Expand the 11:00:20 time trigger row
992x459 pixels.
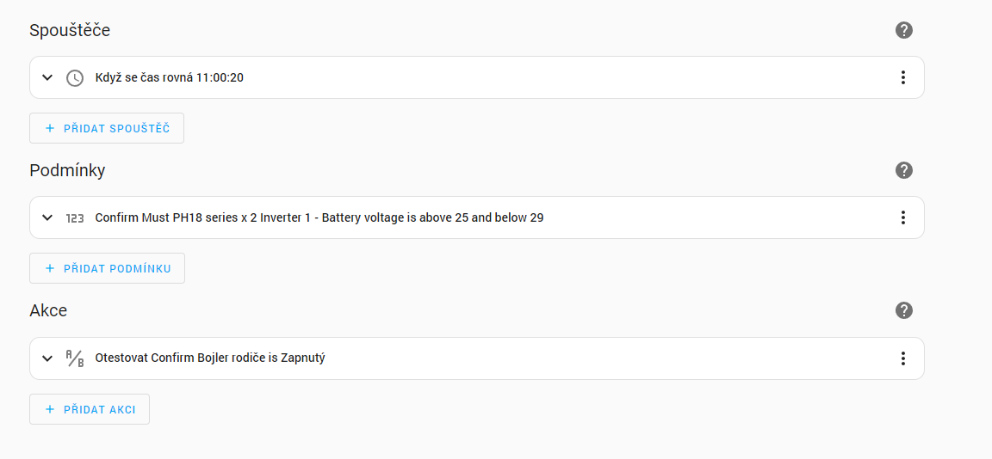47,78
